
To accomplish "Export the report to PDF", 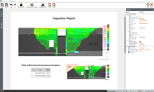I will pyautogui.click(x=50, y=5).
